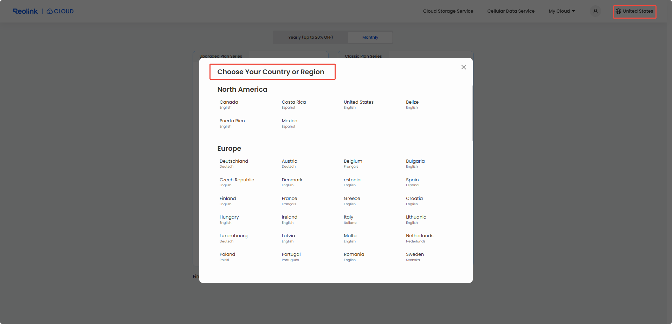672x324 pixels.
Task: Open Cloud Storage Service menu item
Action: (x=448, y=11)
